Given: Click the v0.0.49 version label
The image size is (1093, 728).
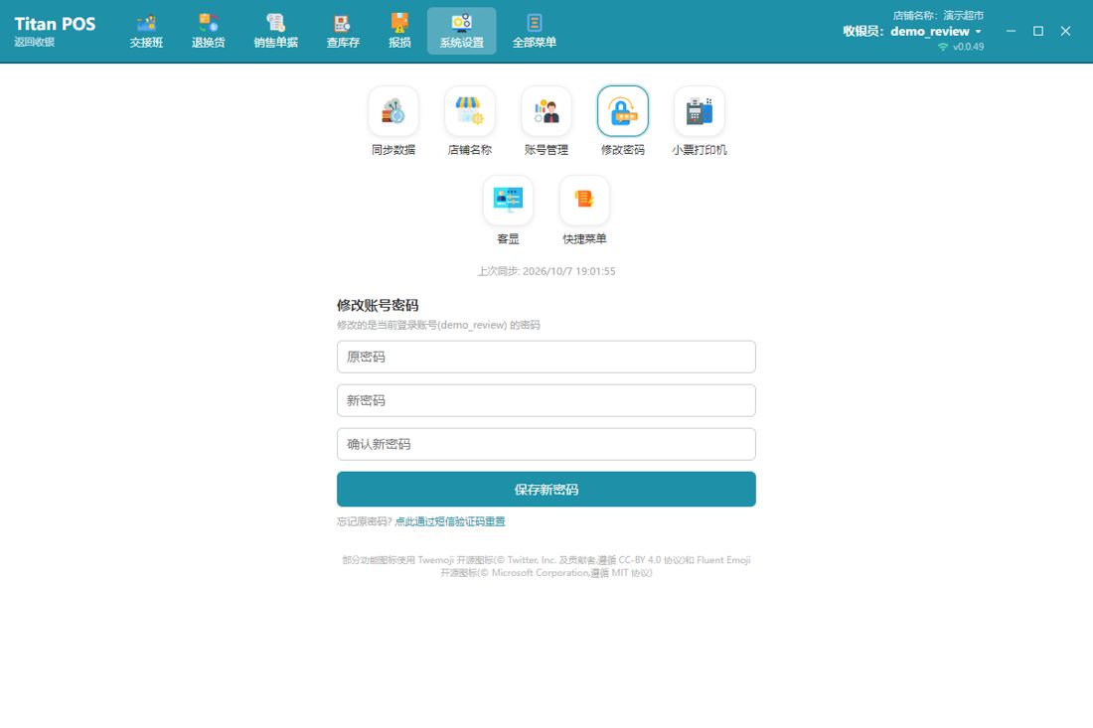Looking at the screenshot, I should pyautogui.click(x=968, y=47).
